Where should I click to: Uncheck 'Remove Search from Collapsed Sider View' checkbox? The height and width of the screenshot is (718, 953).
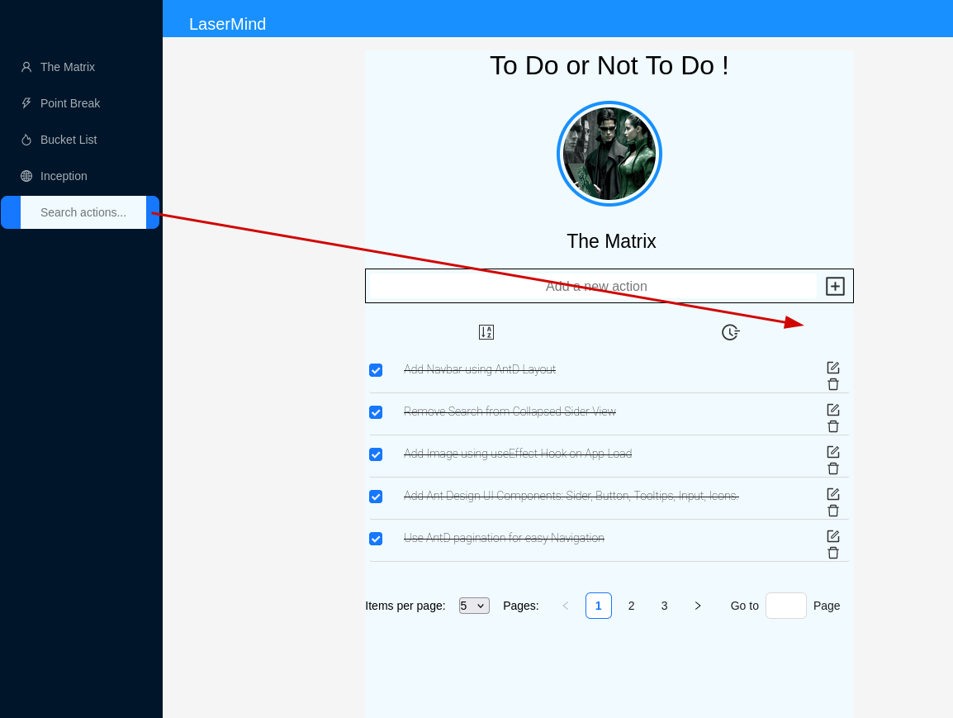[x=376, y=412]
